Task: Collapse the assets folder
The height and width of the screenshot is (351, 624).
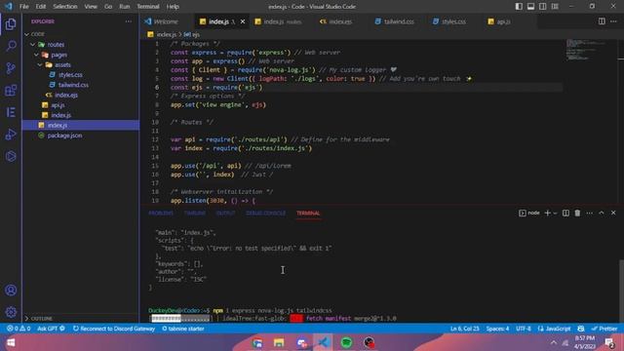Action: [40, 64]
